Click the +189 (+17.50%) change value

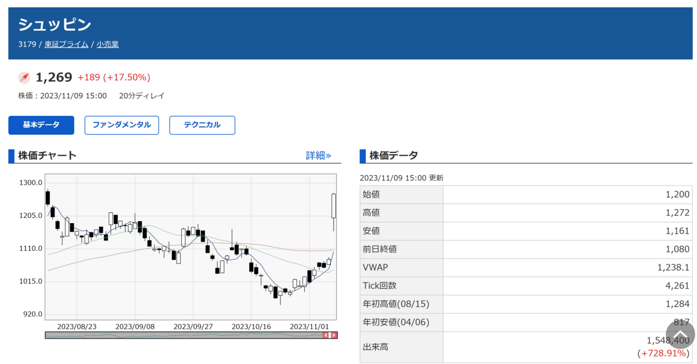(x=114, y=78)
